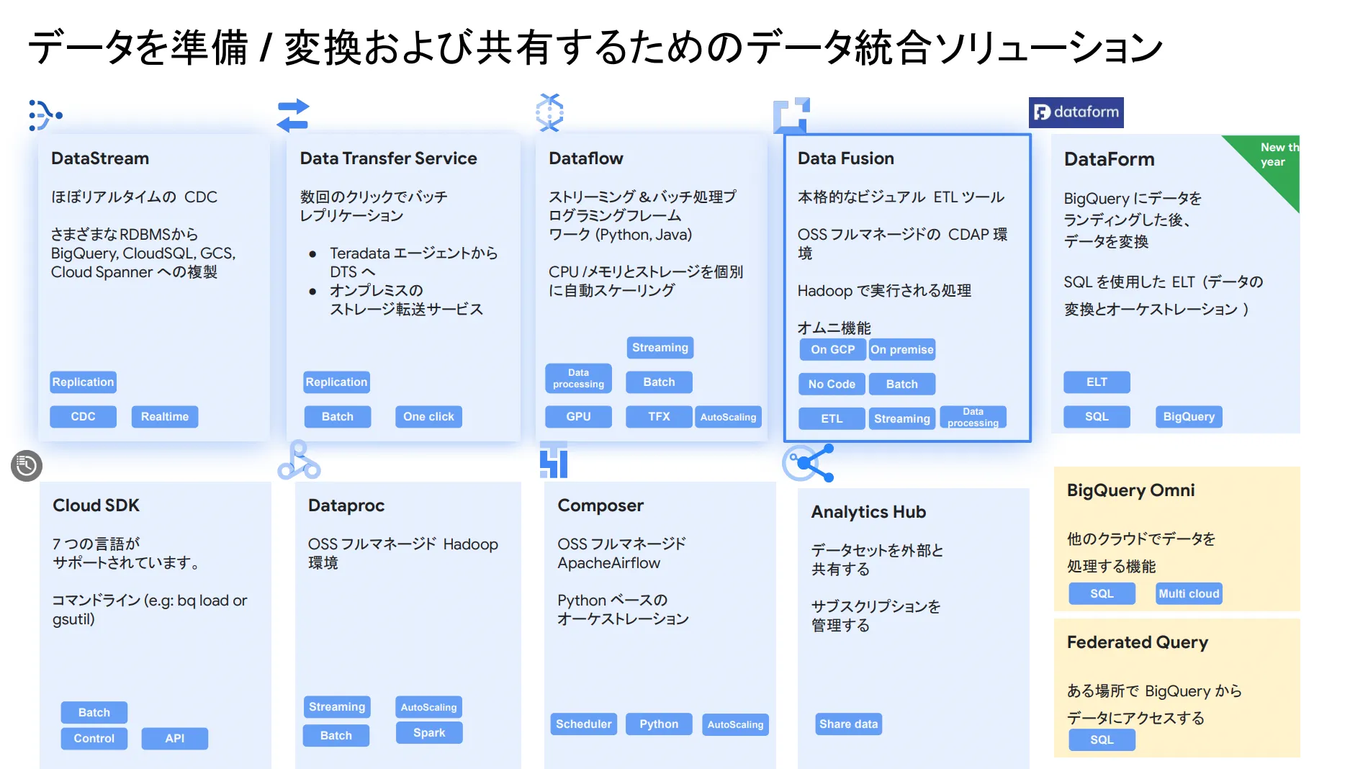Viewport: 1368px width, 769px height.
Task: Click the Data Transfer Service title
Action: 388,158
